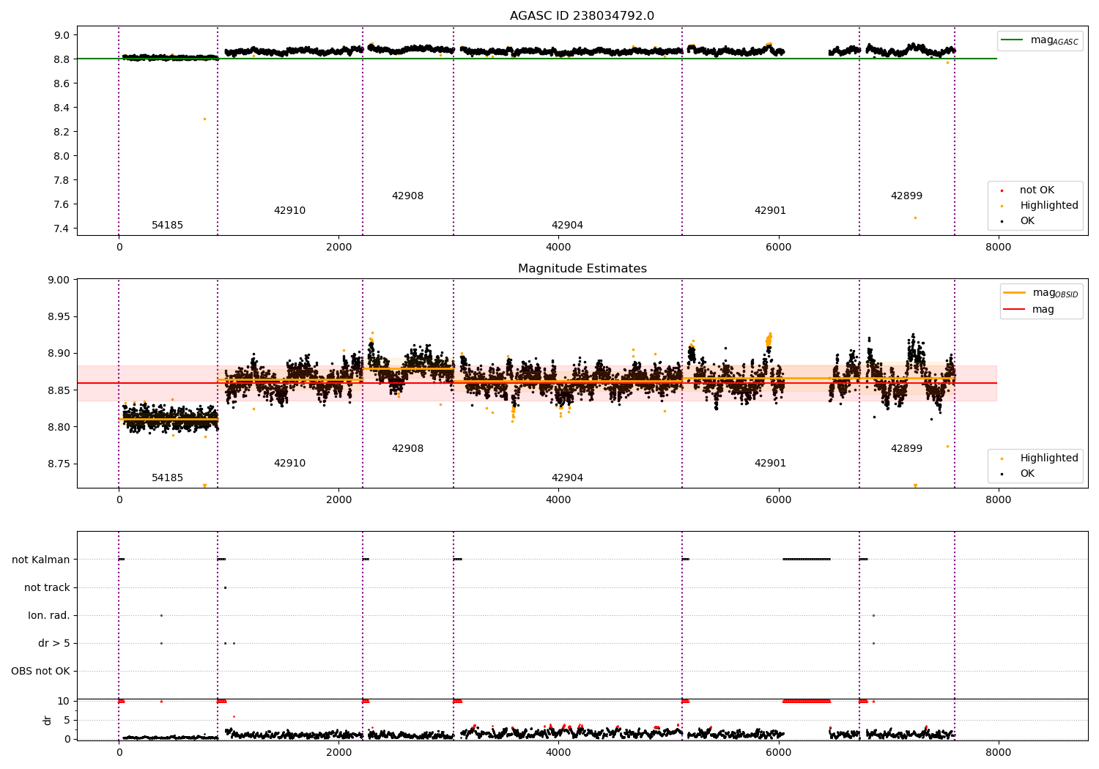Click the 42910 label in the top plot
This screenshot has width=1099, height=769.
(x=289, y=211)
